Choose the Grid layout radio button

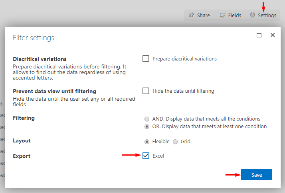pyautogui.click(x=175, y=142)
